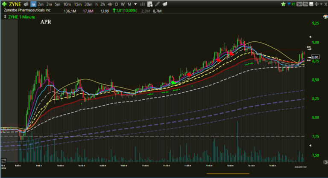Image resolution: width=328 pixels, height=178 pixels.
Task: Click the ZYNE ticker symbol
Action: [15, 4]
